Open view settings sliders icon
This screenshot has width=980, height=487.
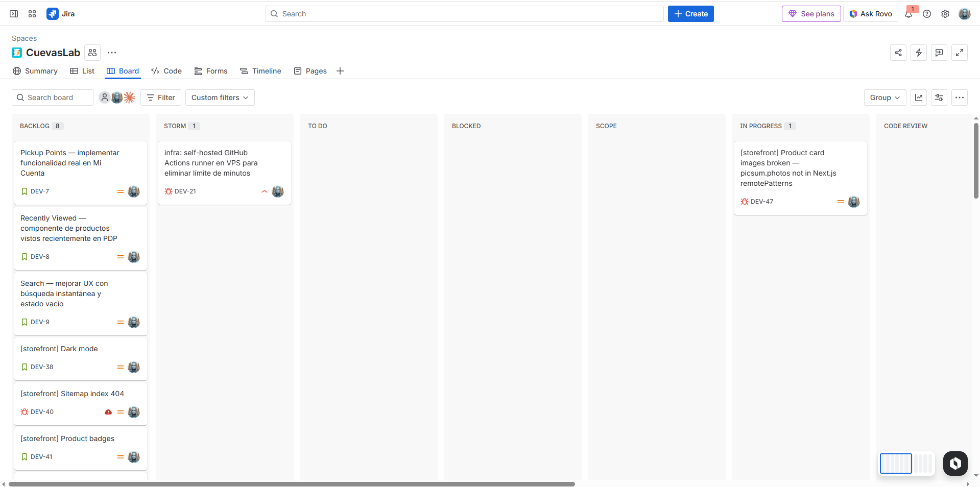click(939, 97)
